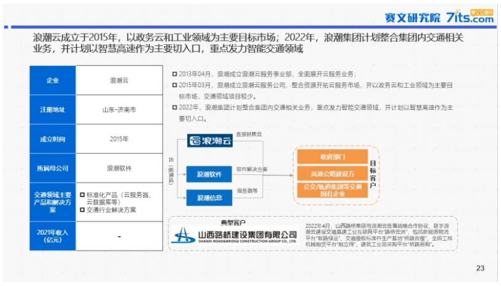
Task: Click the 2013年04月 bullet paragraph
Action: [264, 74]
